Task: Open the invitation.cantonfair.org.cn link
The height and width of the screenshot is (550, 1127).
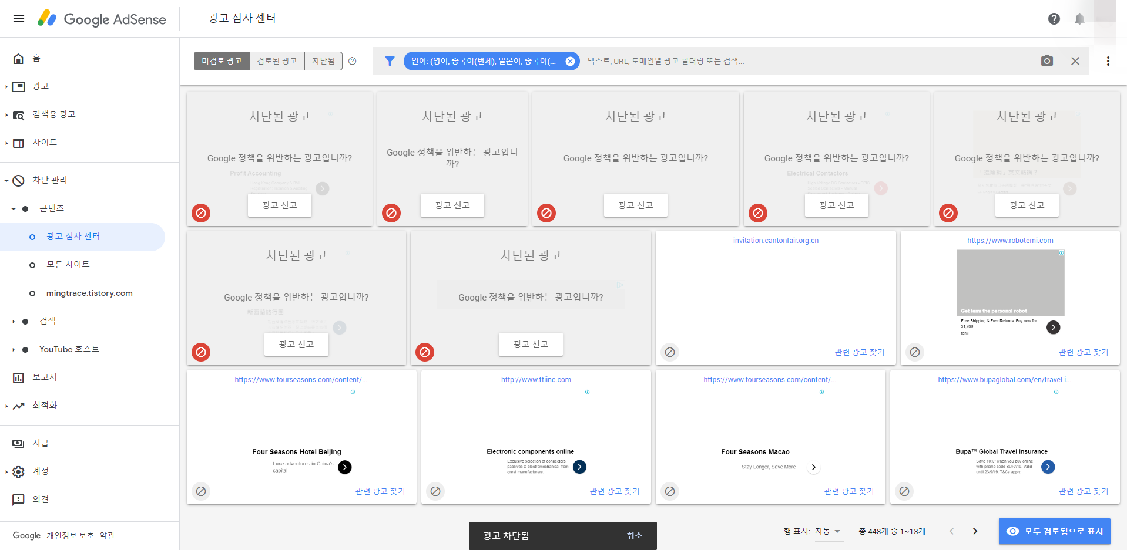Action: tap(776, 241)
